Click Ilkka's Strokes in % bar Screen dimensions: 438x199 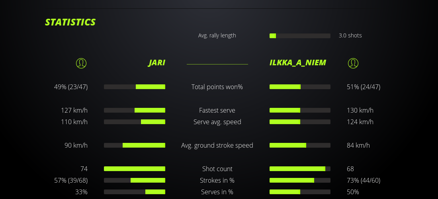point(300,180)
